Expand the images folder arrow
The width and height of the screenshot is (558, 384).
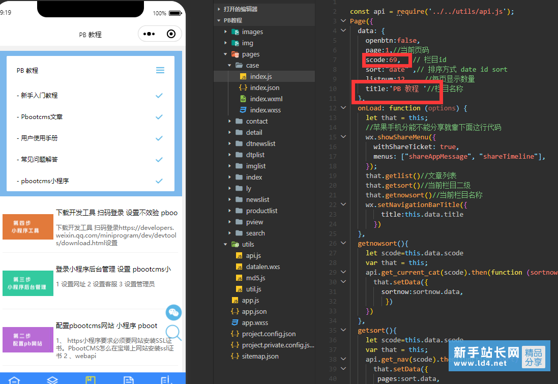pyautogui.click(x=225, y=32)
